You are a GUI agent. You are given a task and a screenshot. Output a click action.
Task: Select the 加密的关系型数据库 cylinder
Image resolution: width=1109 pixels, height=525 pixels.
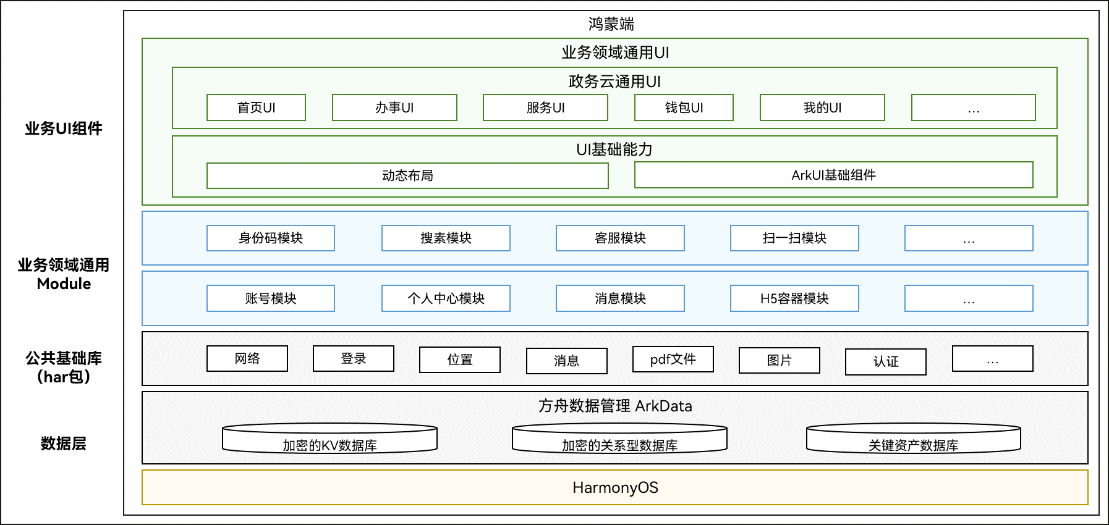[619, 439]
